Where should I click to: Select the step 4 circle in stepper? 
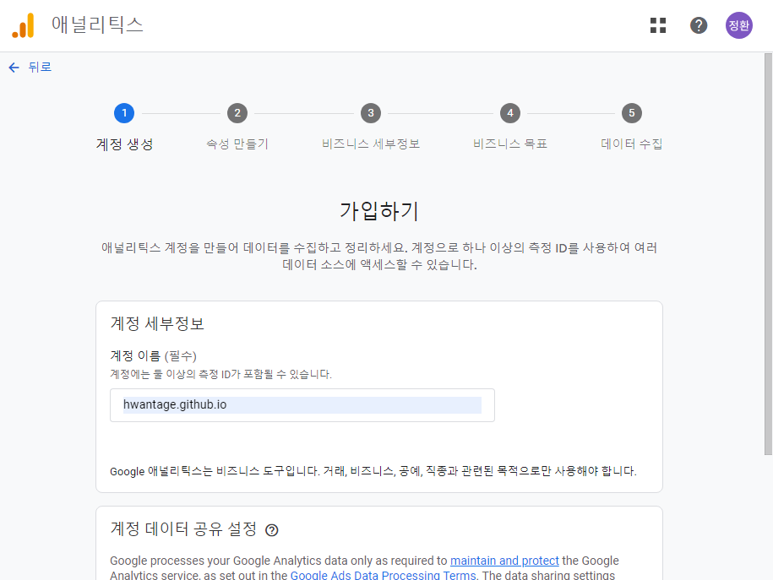point(509,113)
